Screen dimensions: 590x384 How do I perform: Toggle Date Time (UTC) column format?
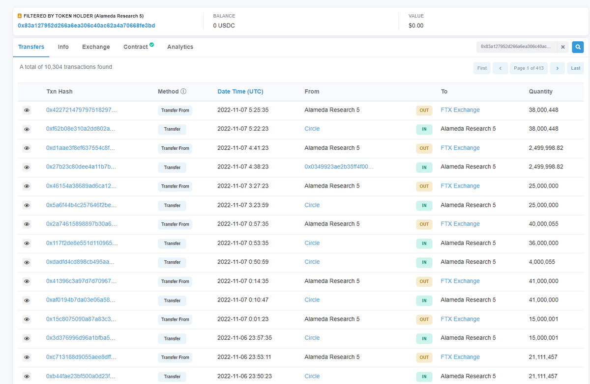point(240,91)
